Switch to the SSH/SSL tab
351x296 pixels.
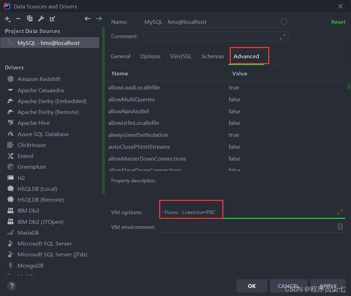(181, 56)
